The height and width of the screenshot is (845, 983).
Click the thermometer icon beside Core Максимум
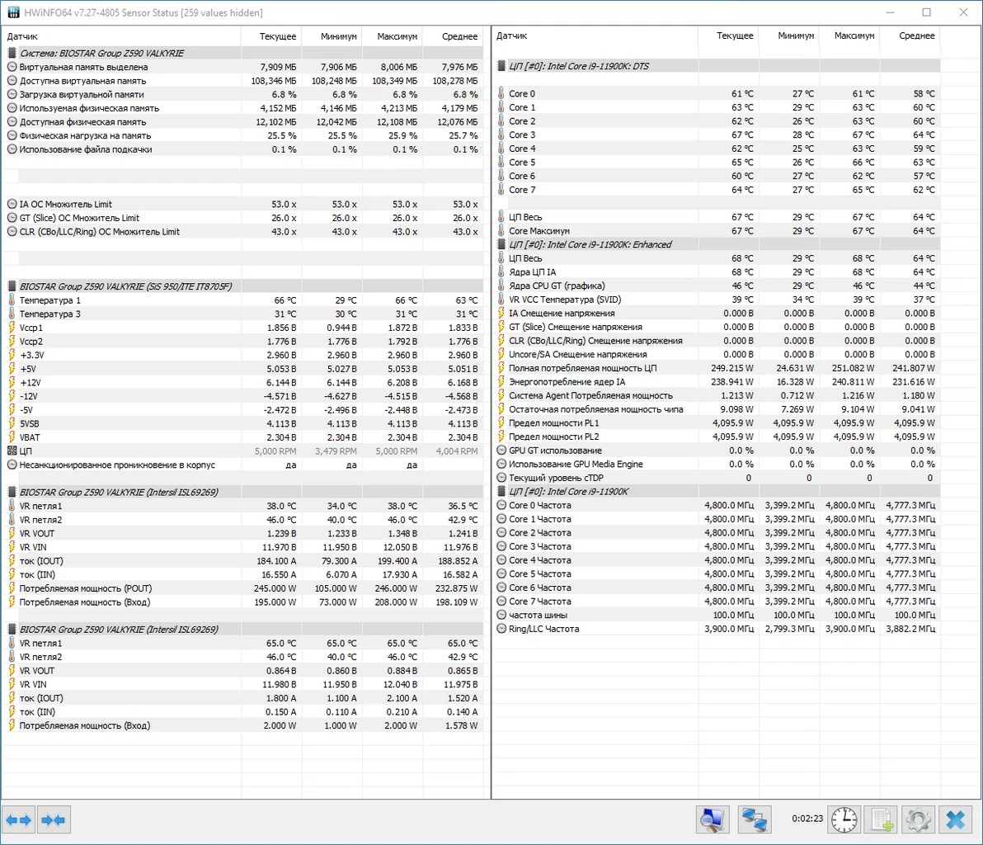click(501, 231)
